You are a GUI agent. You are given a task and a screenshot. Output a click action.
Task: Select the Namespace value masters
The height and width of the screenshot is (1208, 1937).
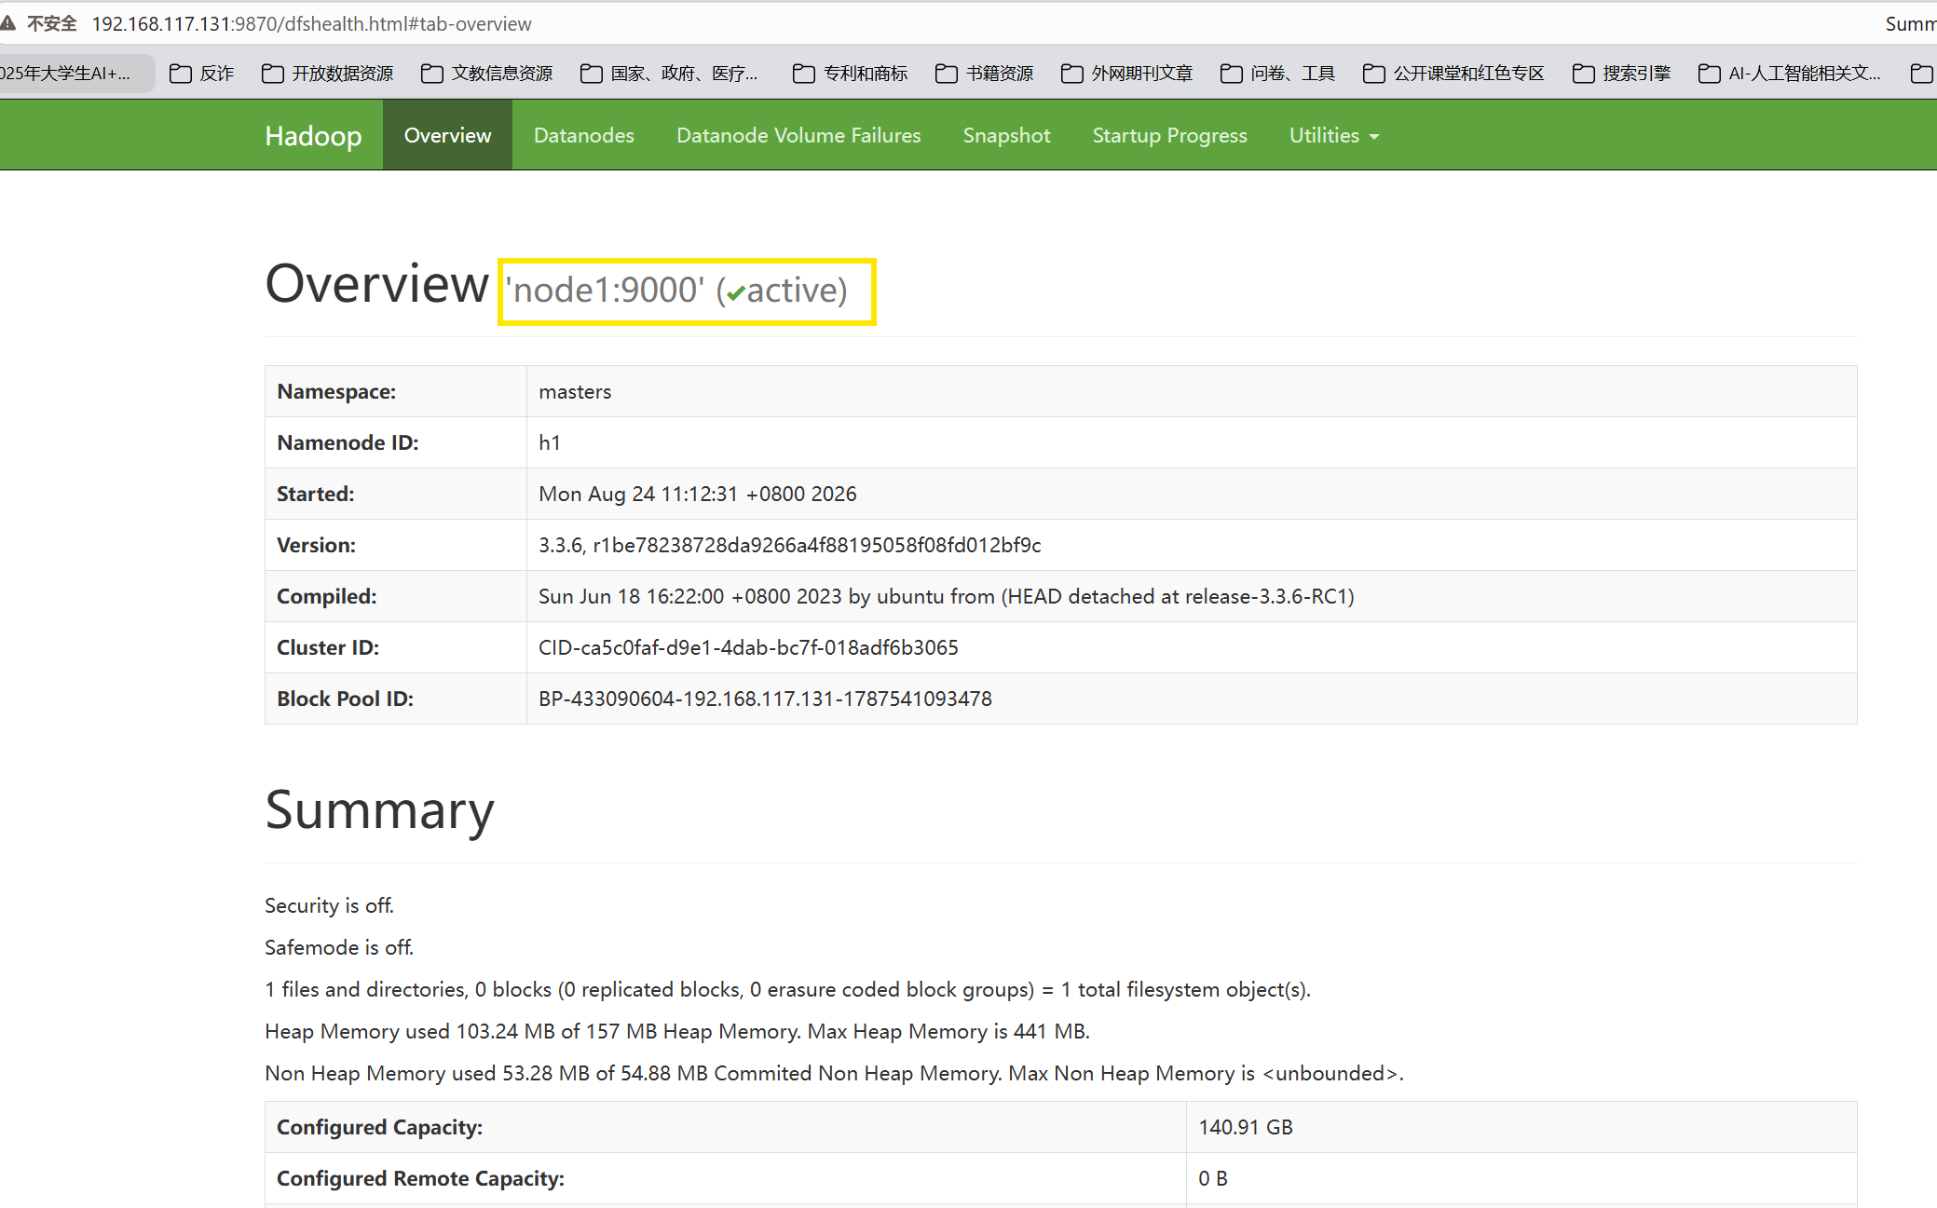click(575, 391)
